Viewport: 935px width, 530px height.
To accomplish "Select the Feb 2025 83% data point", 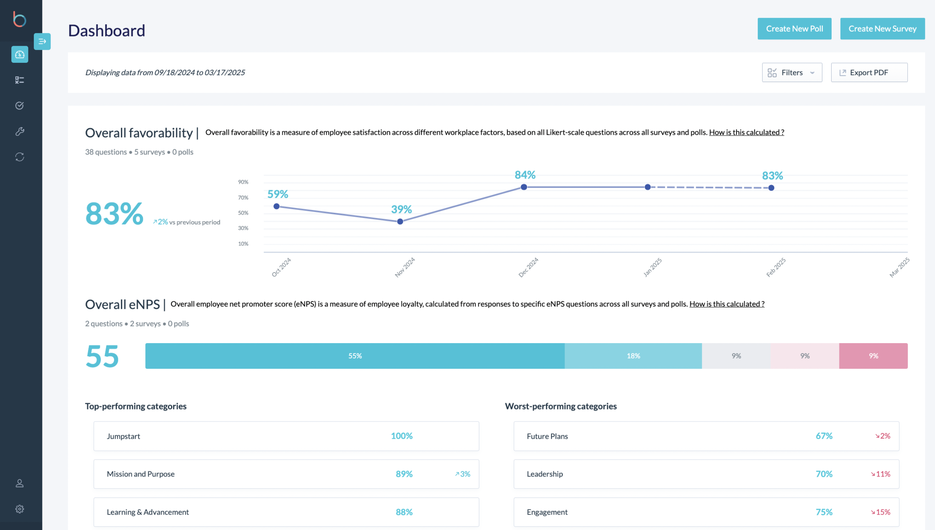I will [x=771, y=188].
